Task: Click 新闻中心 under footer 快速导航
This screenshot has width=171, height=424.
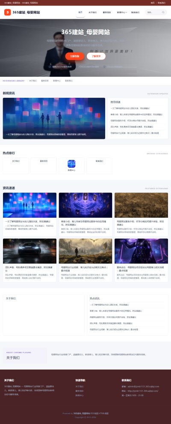Action: [79, 395]
